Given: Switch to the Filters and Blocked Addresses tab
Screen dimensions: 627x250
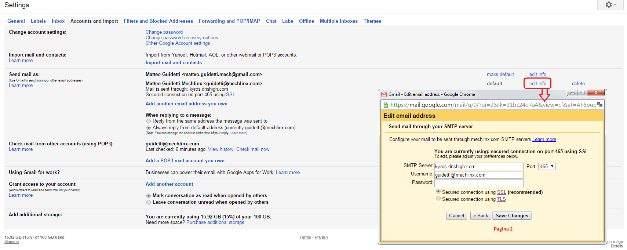Looking at the screenshot, I should click(158, 21).
